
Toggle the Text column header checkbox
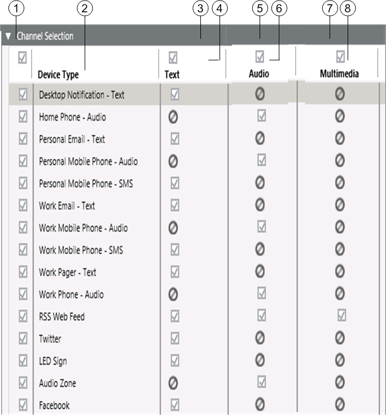pyautogui.click(x=173, y=57)
